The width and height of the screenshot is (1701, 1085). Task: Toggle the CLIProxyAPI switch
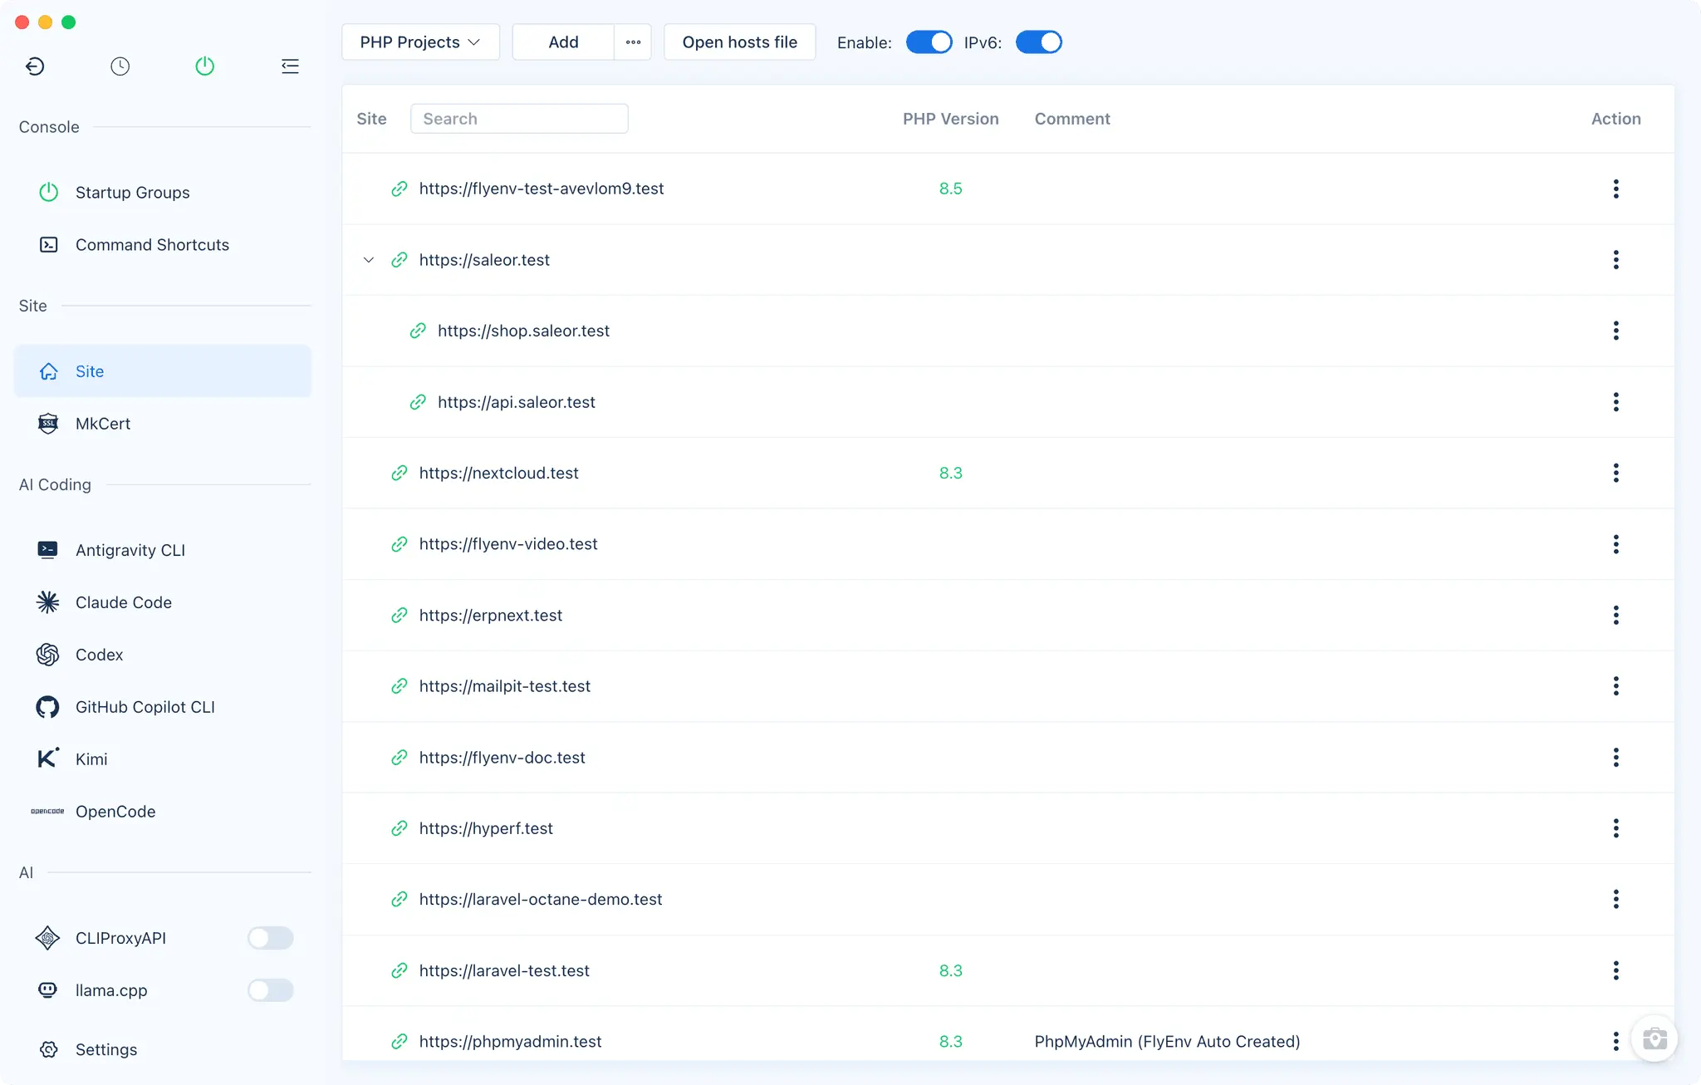270,938
